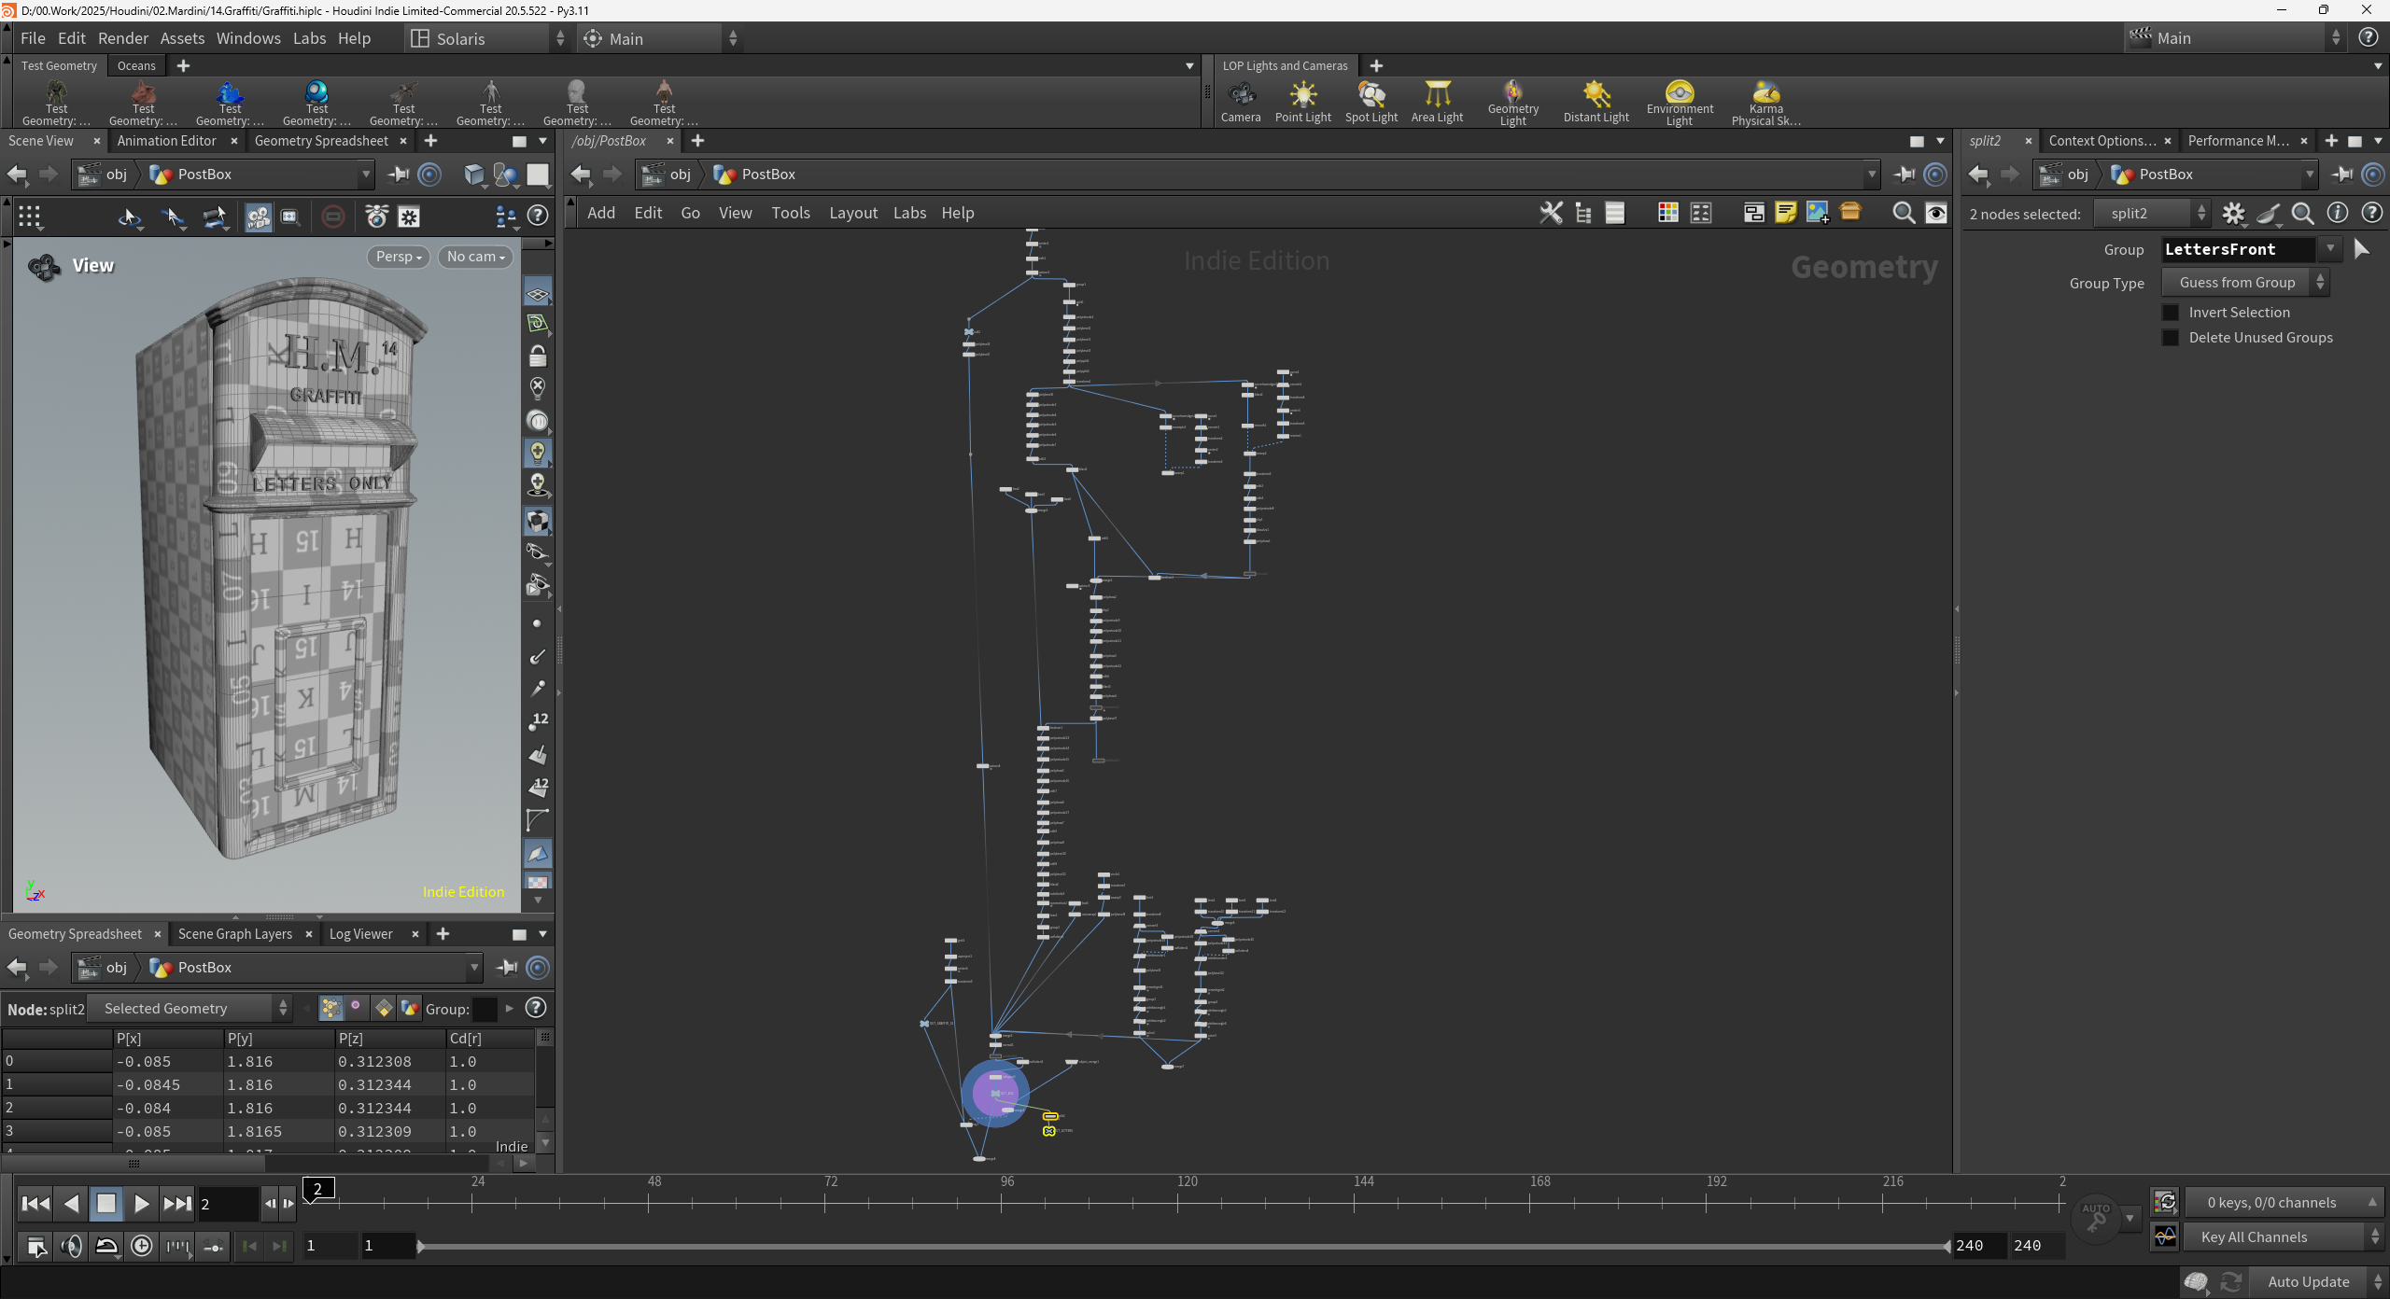The height and width of the screenshot is (1299, 2390).
Task: Switch to the Context Options tab
Action: [2102, 141]
